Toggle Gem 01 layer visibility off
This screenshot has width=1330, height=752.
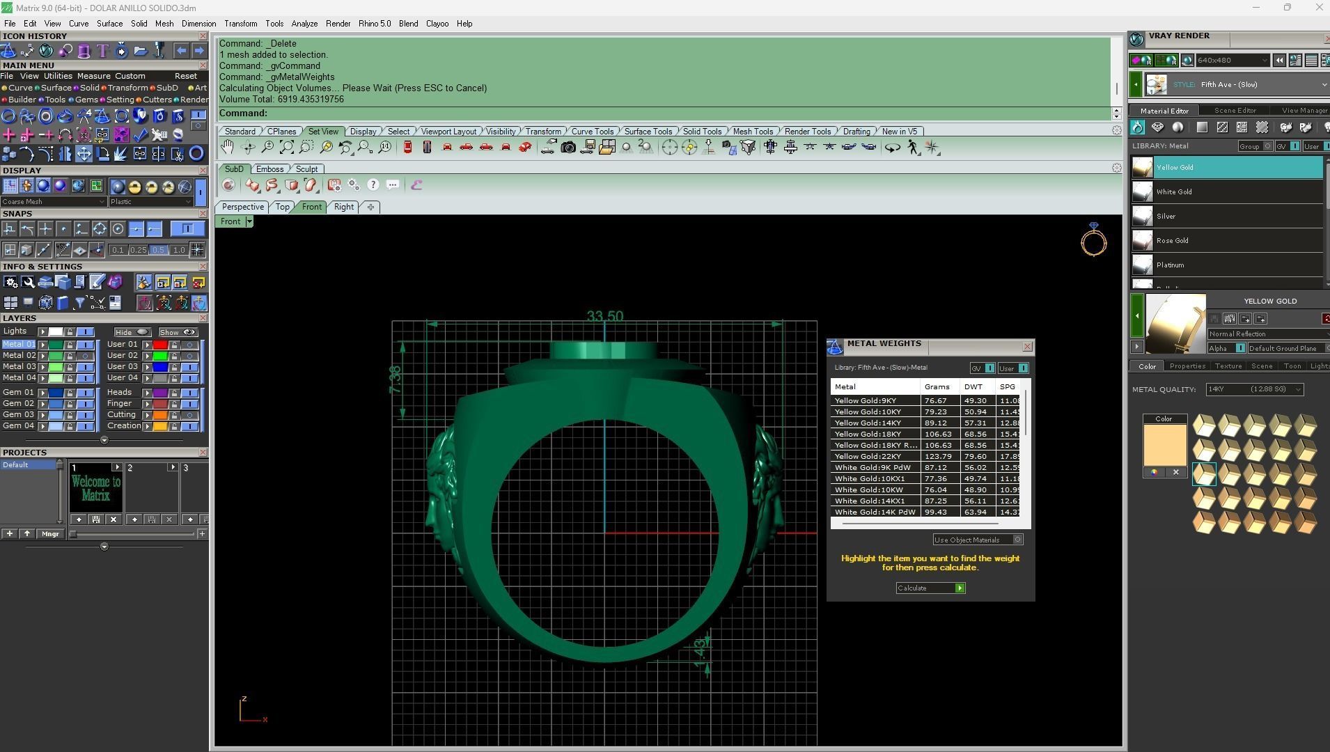pyautogui.click(x=86, y=393)
